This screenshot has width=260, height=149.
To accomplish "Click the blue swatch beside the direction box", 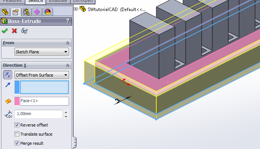I will coord(17,87).
